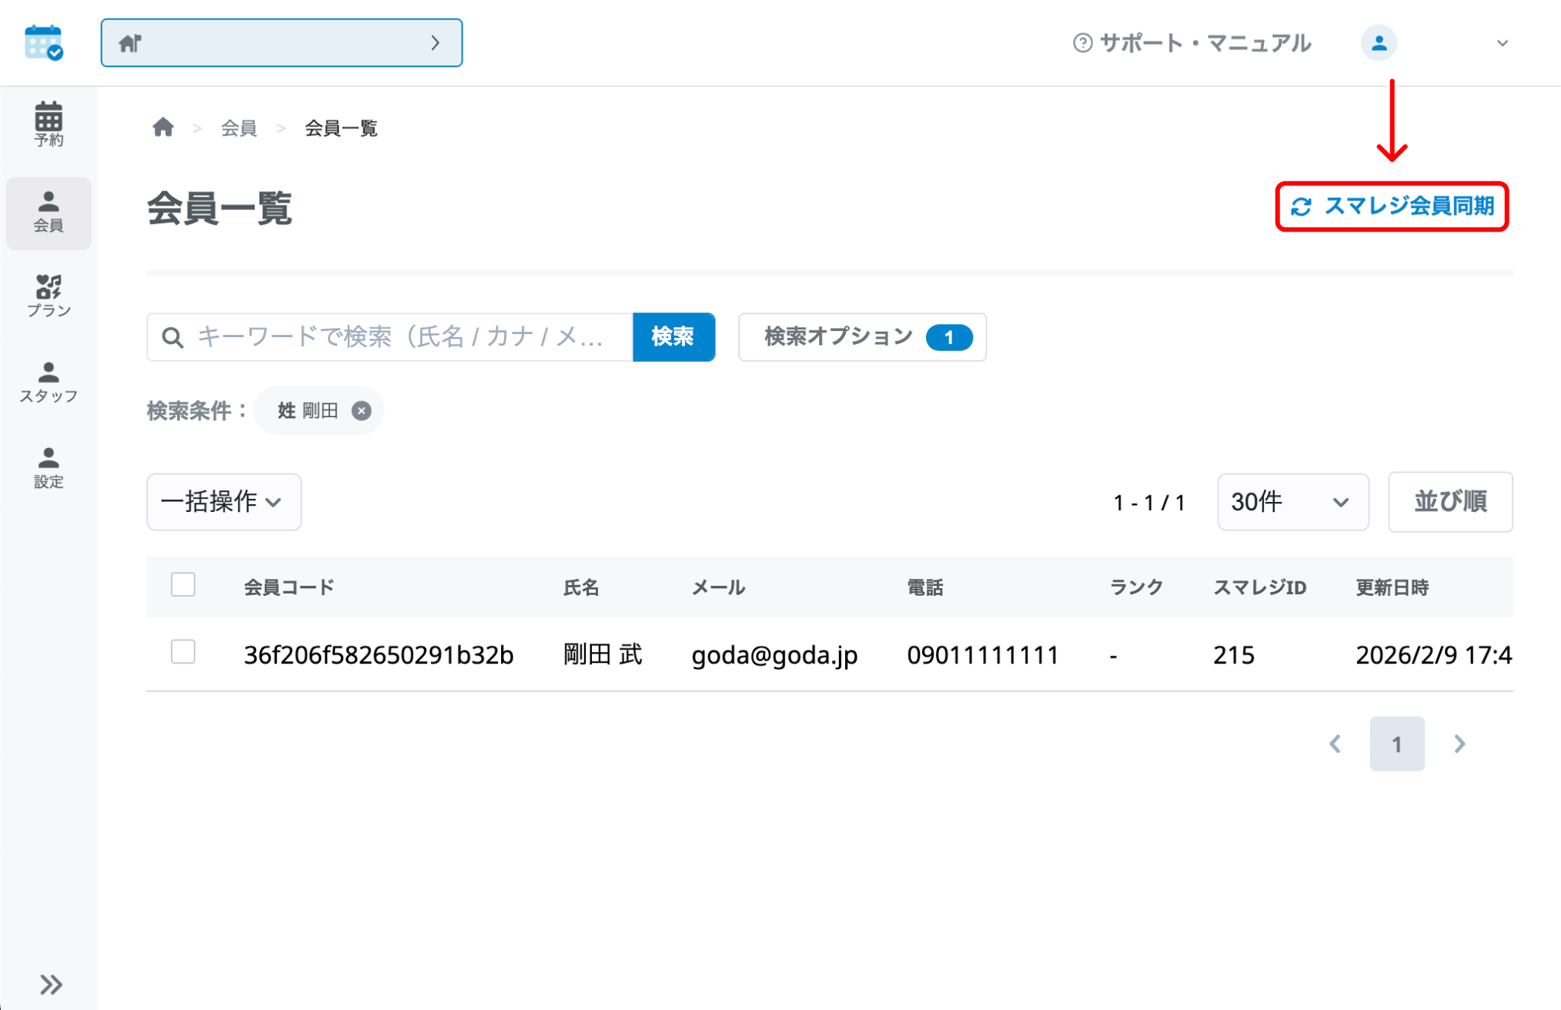This screenshot has width=1561, height=1010.
Task: Click the user avatar icon
Action: pos(1379,42)
